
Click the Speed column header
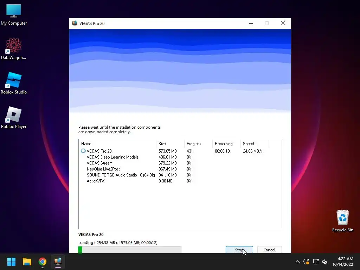[x=255, y=144]
